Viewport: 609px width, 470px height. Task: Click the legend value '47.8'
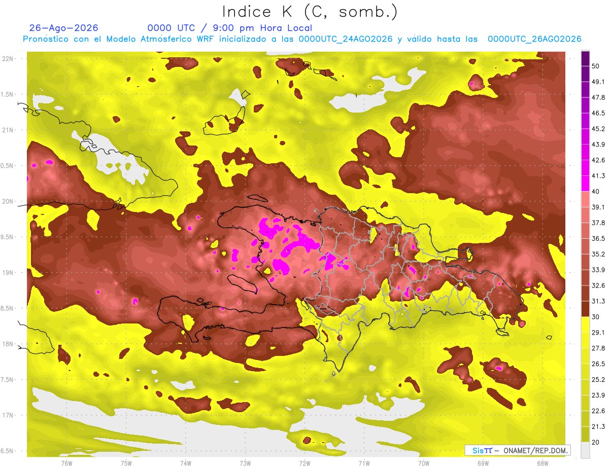coord(598,98)
